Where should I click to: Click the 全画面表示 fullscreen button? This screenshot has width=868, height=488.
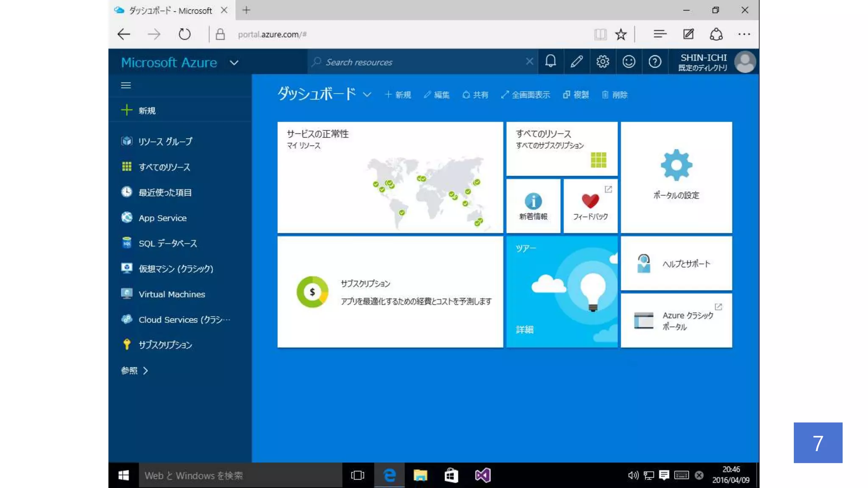coord(526,95)
